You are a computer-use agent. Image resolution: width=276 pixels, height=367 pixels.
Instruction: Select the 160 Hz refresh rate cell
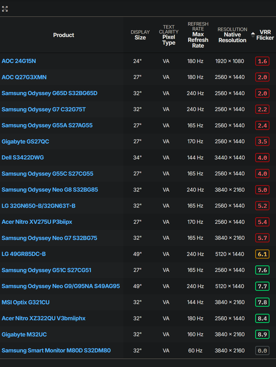point(195,335)
